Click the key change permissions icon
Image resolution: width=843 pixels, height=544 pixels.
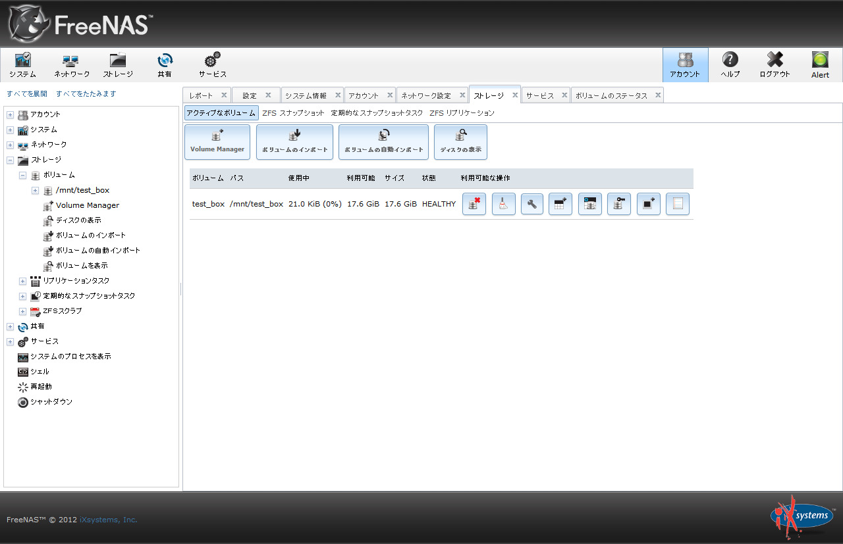click(x=618, y=204)
